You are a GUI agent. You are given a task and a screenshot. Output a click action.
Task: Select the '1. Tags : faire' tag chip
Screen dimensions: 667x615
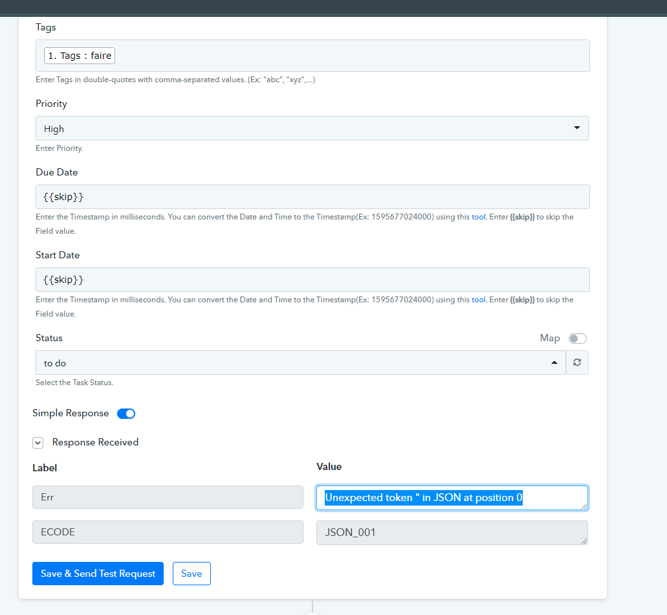click(80, 56)
